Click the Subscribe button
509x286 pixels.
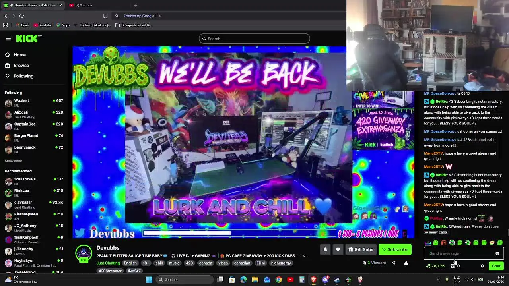tap(395, 249)
